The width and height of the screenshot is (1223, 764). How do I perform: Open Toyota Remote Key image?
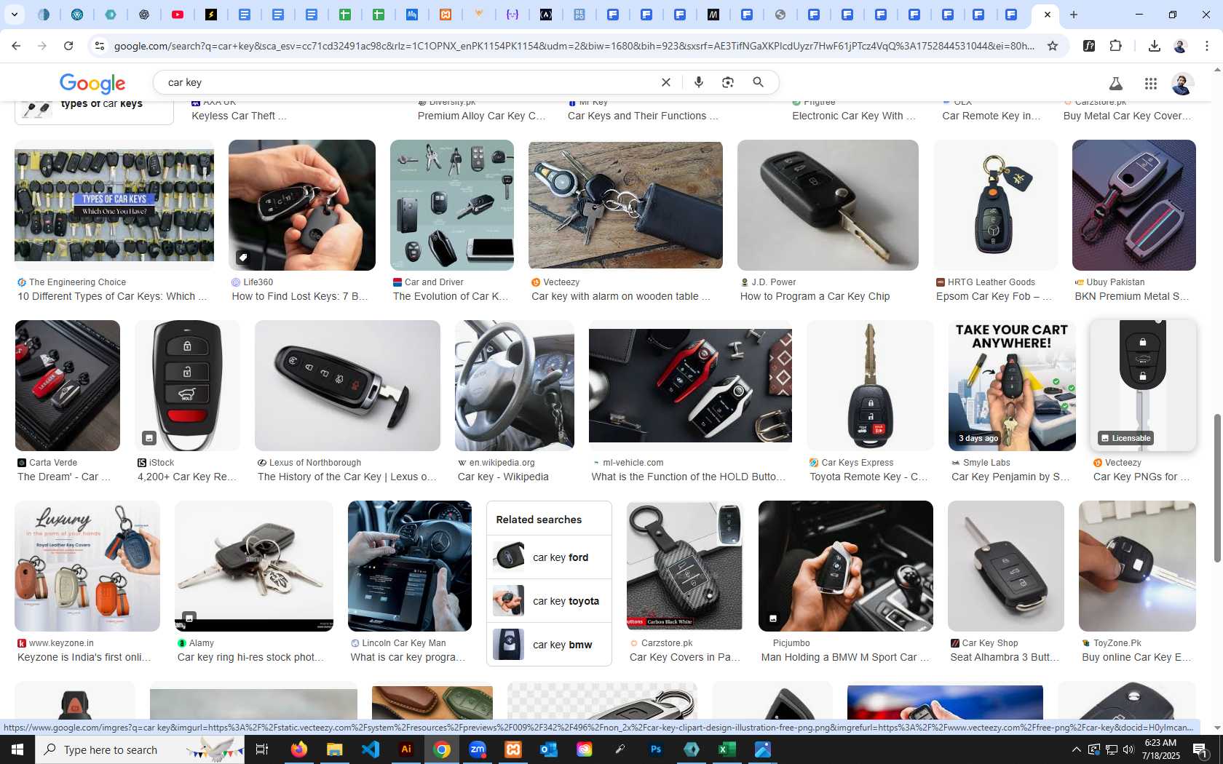870,386
